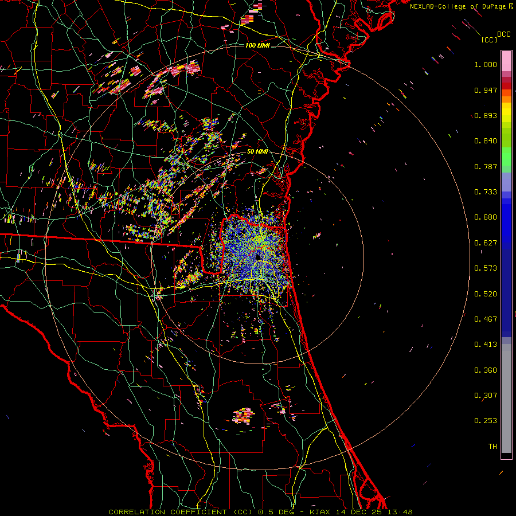
Task: Click the 50 NMI range ring label
Action: pyautogui.click(x=257, y=151)
